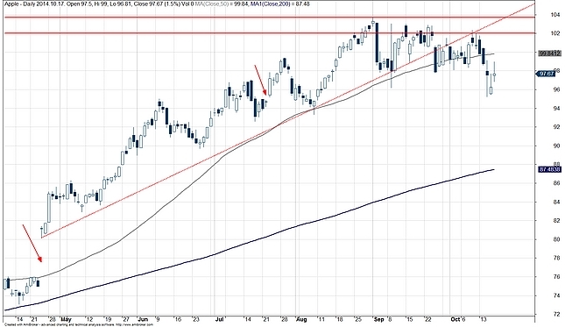Click the '19 date label on date axis
This screenshot has height=327, width=565.
pos(108,319)
